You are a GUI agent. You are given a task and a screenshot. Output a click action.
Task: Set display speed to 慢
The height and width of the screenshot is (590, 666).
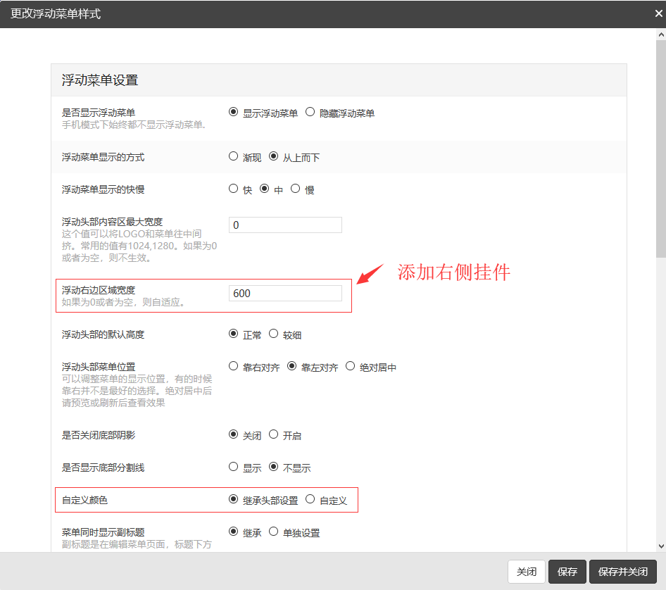pyautogui.click(x=295, y=189)
